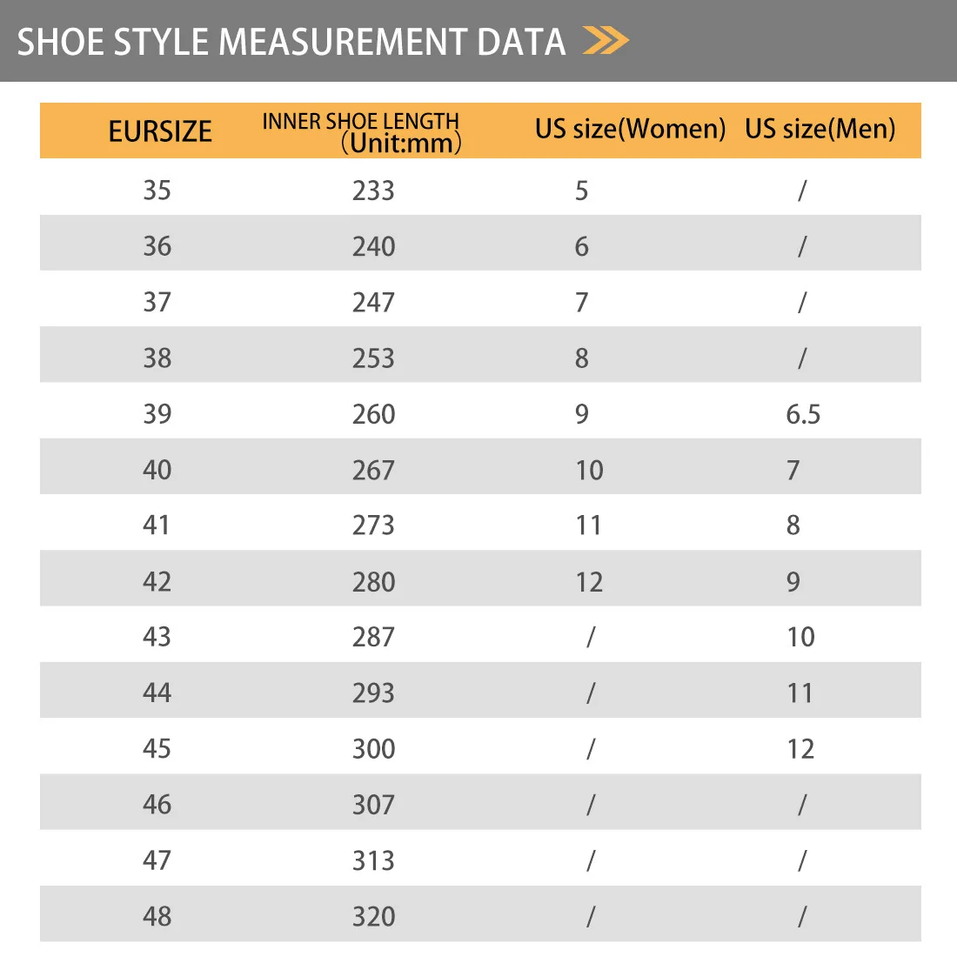
Task: Click inner length value 240
Action: pos(373,246)
